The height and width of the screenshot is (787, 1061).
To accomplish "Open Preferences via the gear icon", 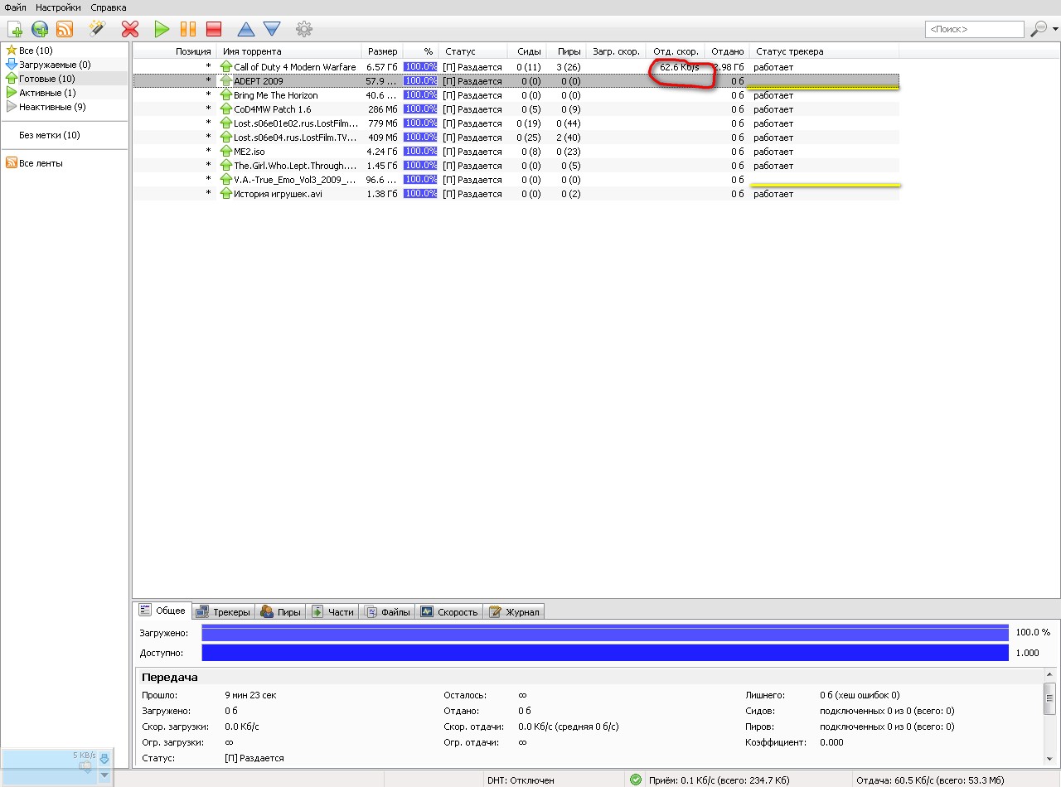I will 304,30.
